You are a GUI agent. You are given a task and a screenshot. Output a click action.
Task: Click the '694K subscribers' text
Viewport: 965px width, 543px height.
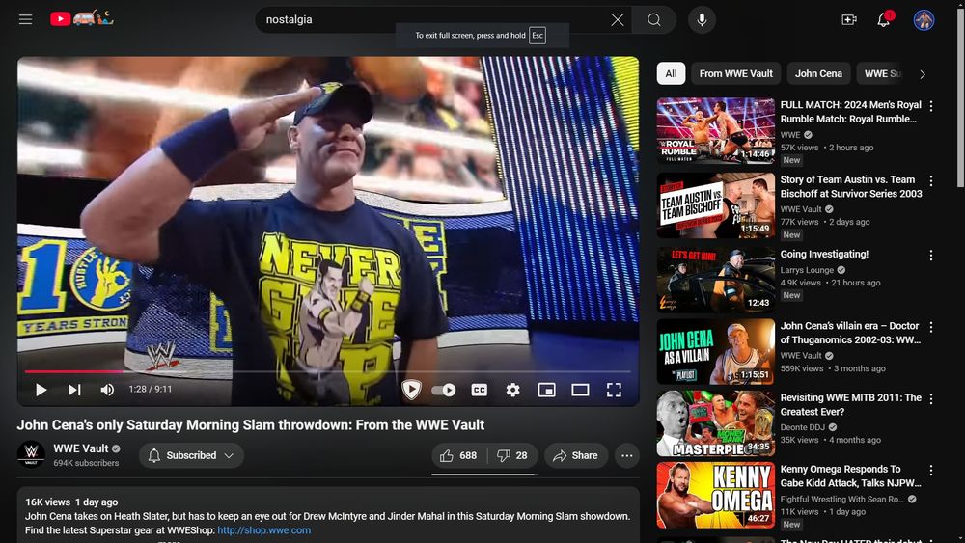[86, 463]
